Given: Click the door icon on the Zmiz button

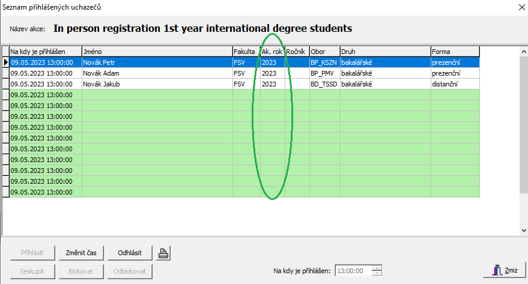Looking at the screenshot, I should tap(497, 271).
